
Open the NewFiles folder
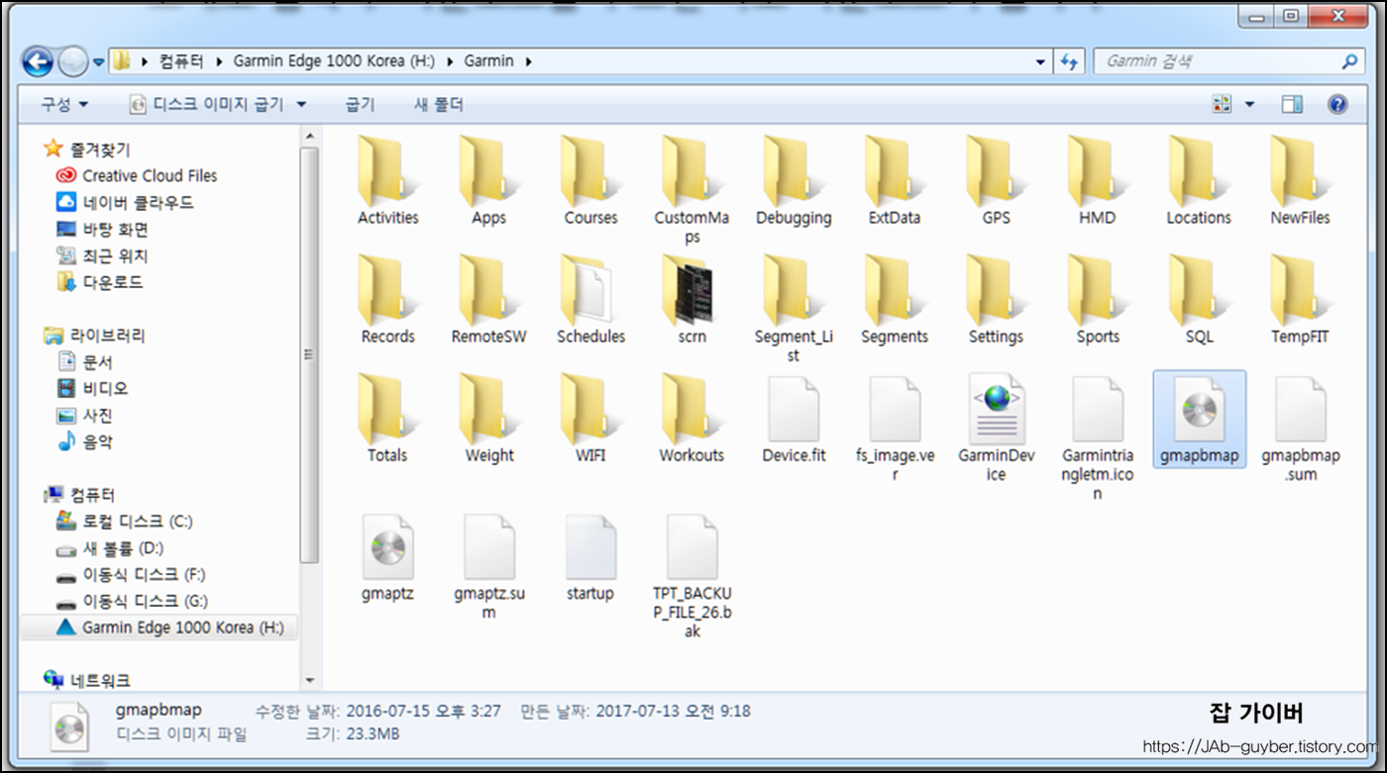(1300, 182)
